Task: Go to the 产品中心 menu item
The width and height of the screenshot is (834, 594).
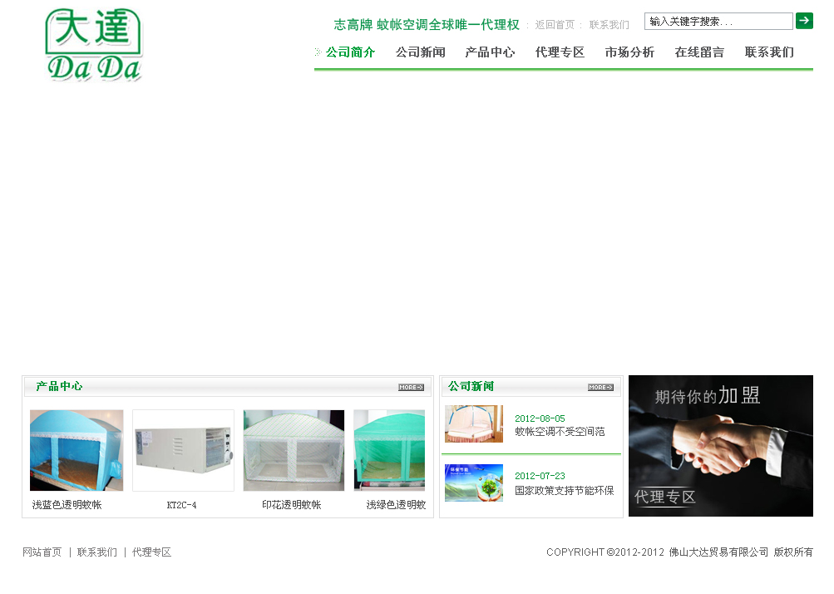Action: (x=490, y=52)
